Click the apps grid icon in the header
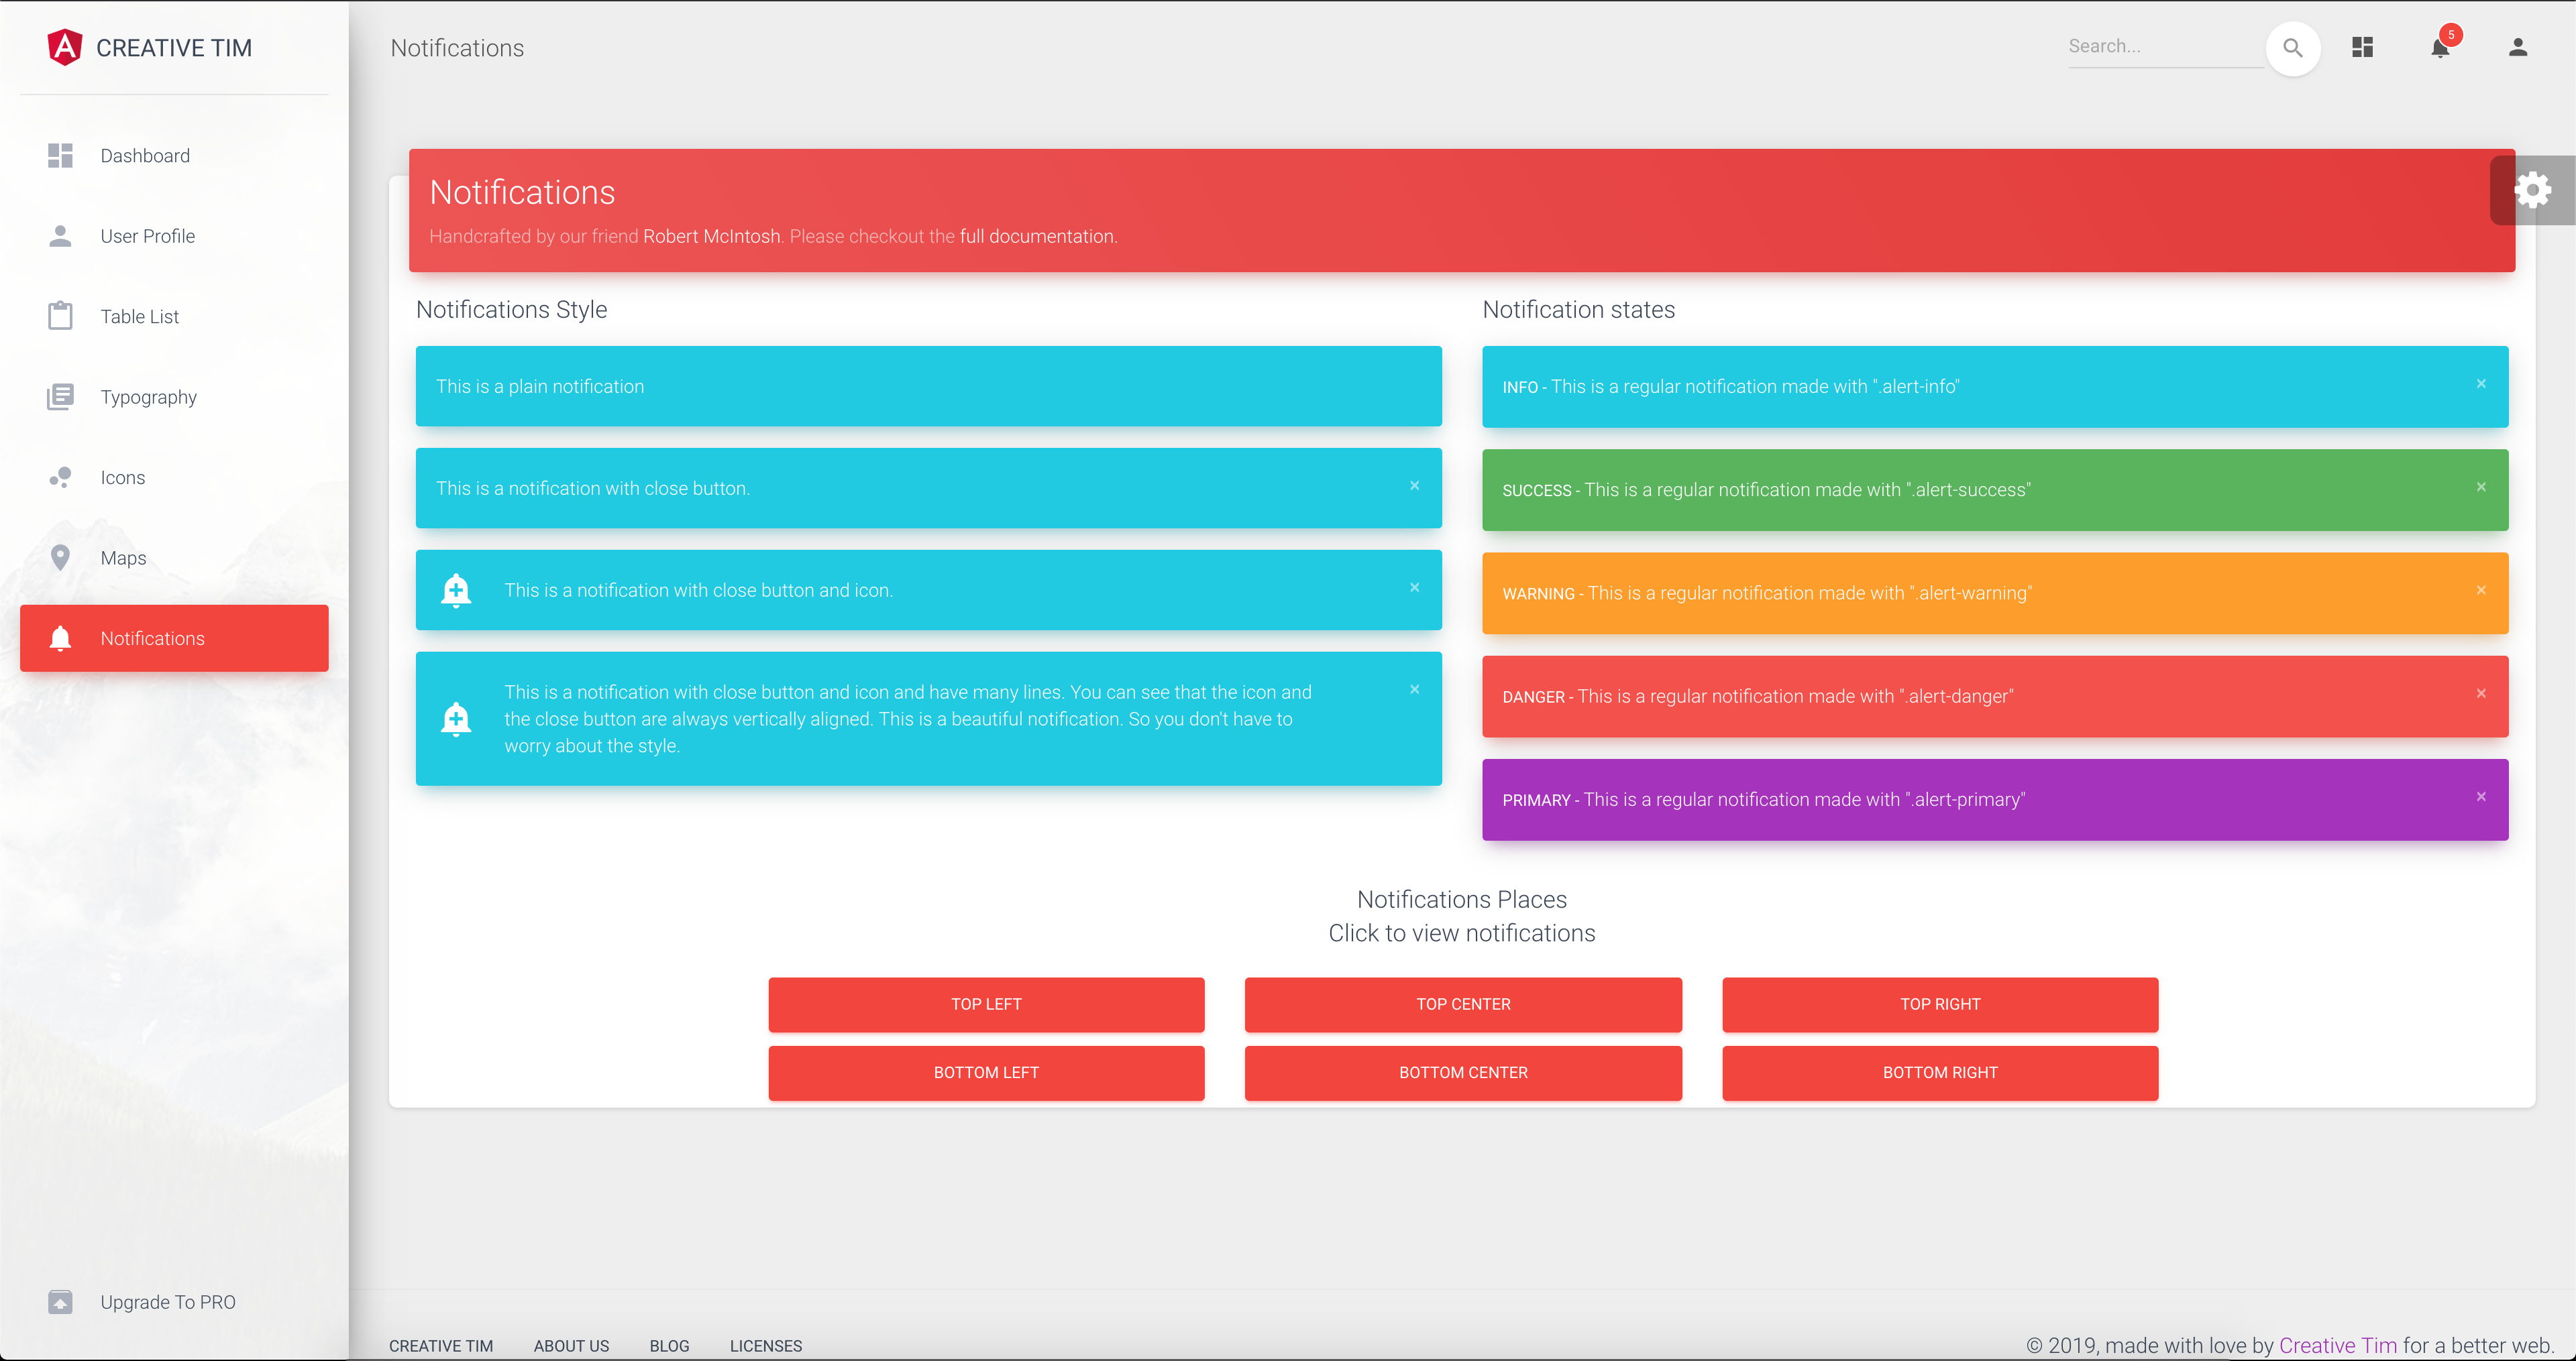The width and height of the screenshot is (2576, 1361). pyautogui.click(x=2362, y=47)
